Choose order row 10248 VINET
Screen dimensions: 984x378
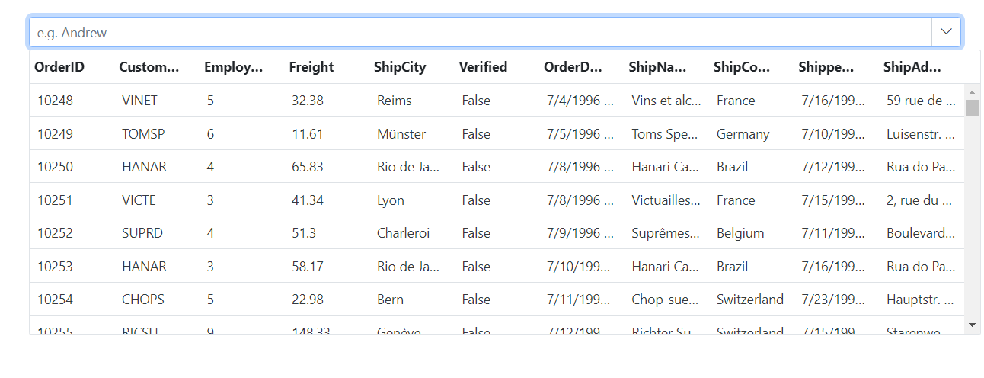[497, 101]
